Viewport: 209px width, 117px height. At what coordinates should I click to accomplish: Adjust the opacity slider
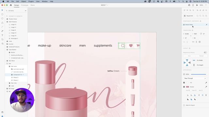199,74
